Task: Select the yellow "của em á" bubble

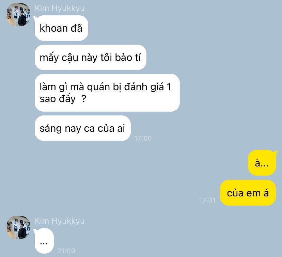Action: pyautogui.click(x=248, y=193)
